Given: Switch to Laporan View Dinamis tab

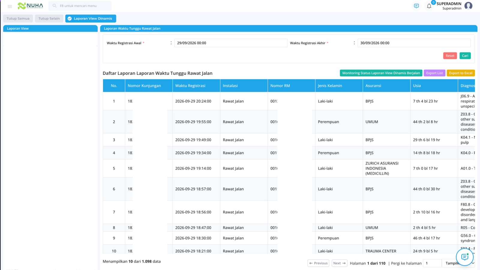Looking at the screenshot, I should (91, 19).
